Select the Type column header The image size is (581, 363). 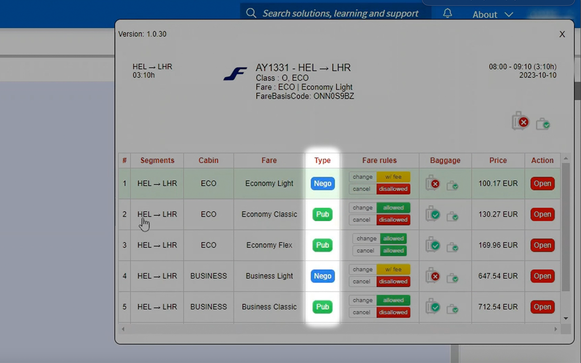322,160
